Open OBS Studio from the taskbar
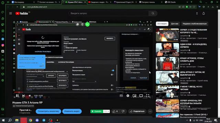 (51, 120)
